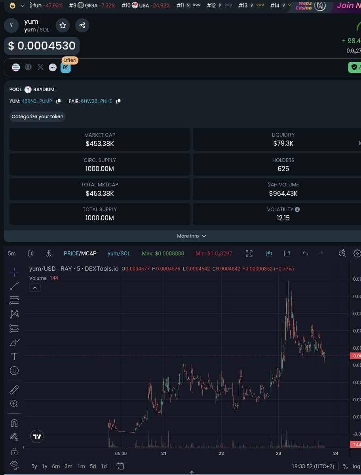
Task: Select the text annotation tool
Action: click(14, 357)
